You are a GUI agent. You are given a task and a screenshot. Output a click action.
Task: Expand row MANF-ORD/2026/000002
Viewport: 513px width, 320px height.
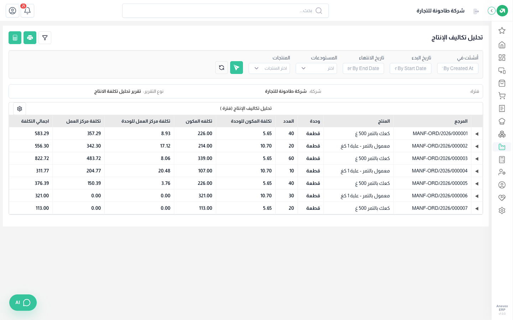(x=477, y=146)
